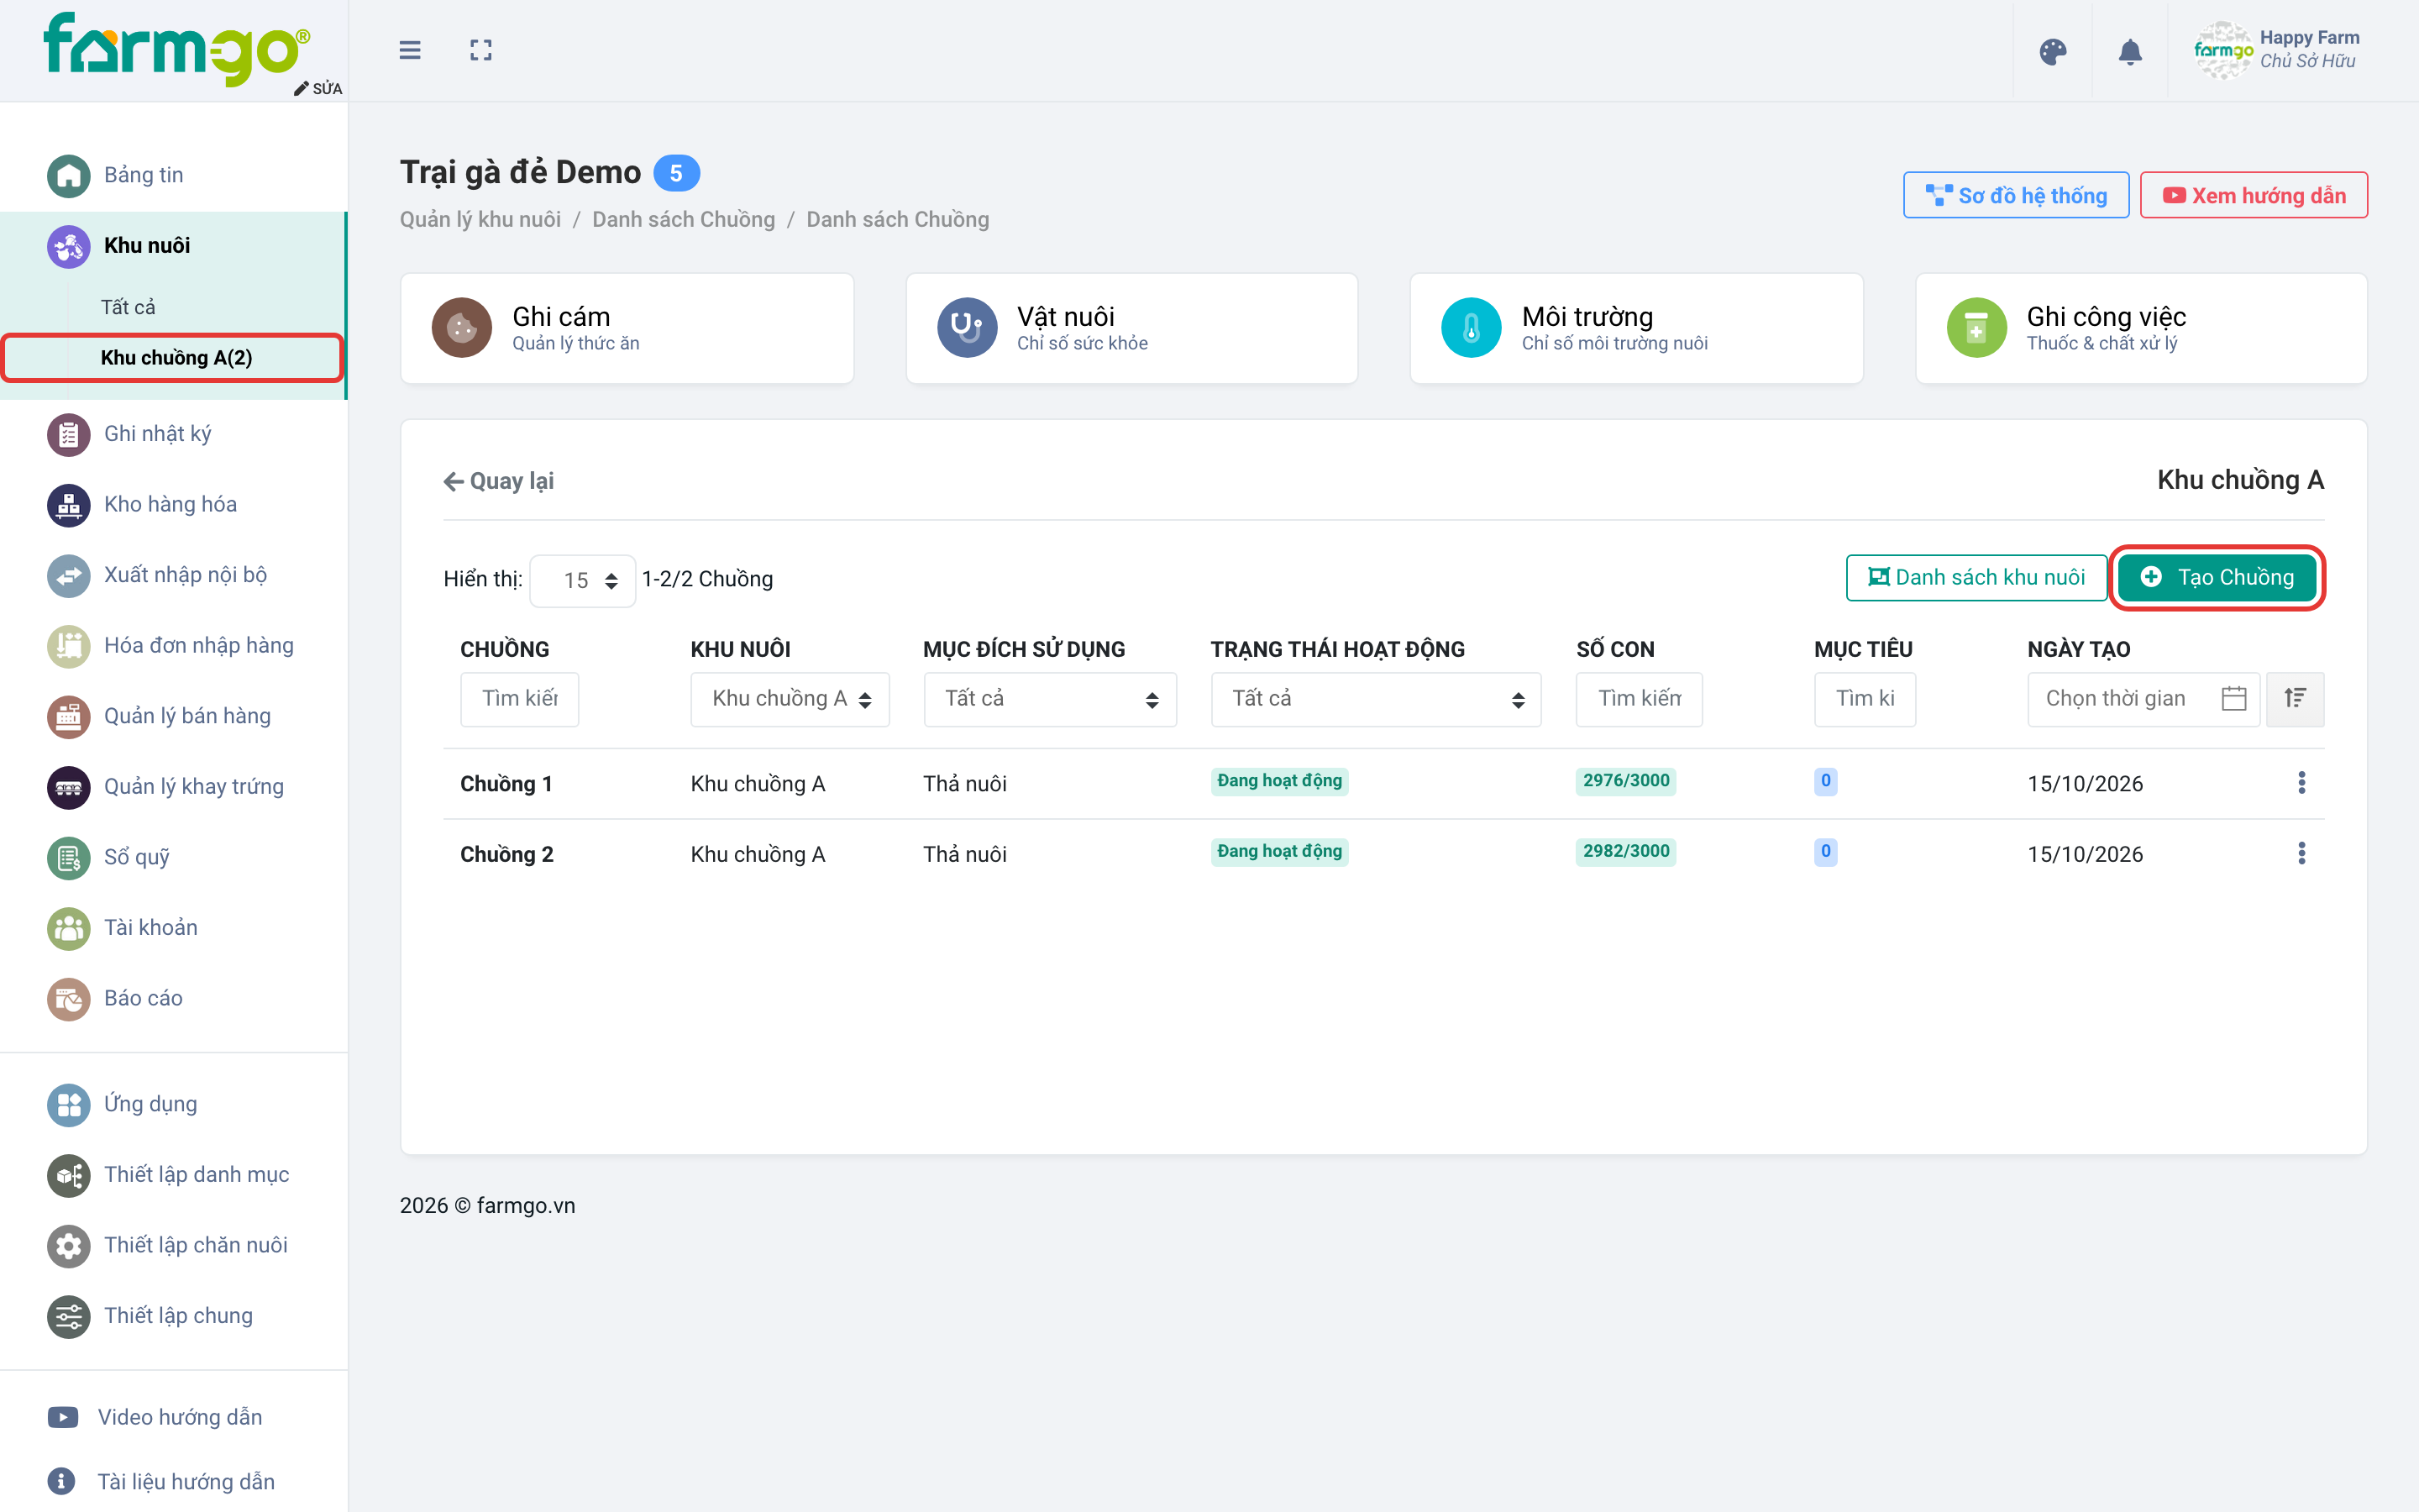Focus the Chuồng search input field
Viewport: 2419px width, 1512px height.
point(519,698)
